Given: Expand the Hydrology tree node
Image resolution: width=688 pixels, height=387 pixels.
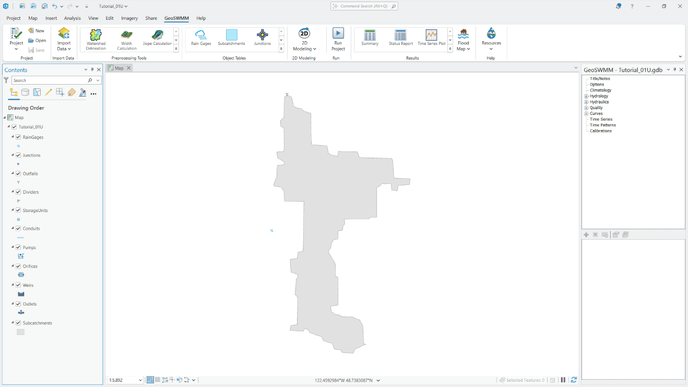Looking at the screenshot, I should click(x=587, y=96).
